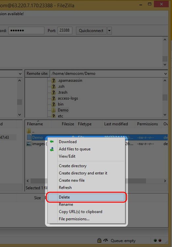Click the unknown-folder icon beside access-logs

point(54,98)
